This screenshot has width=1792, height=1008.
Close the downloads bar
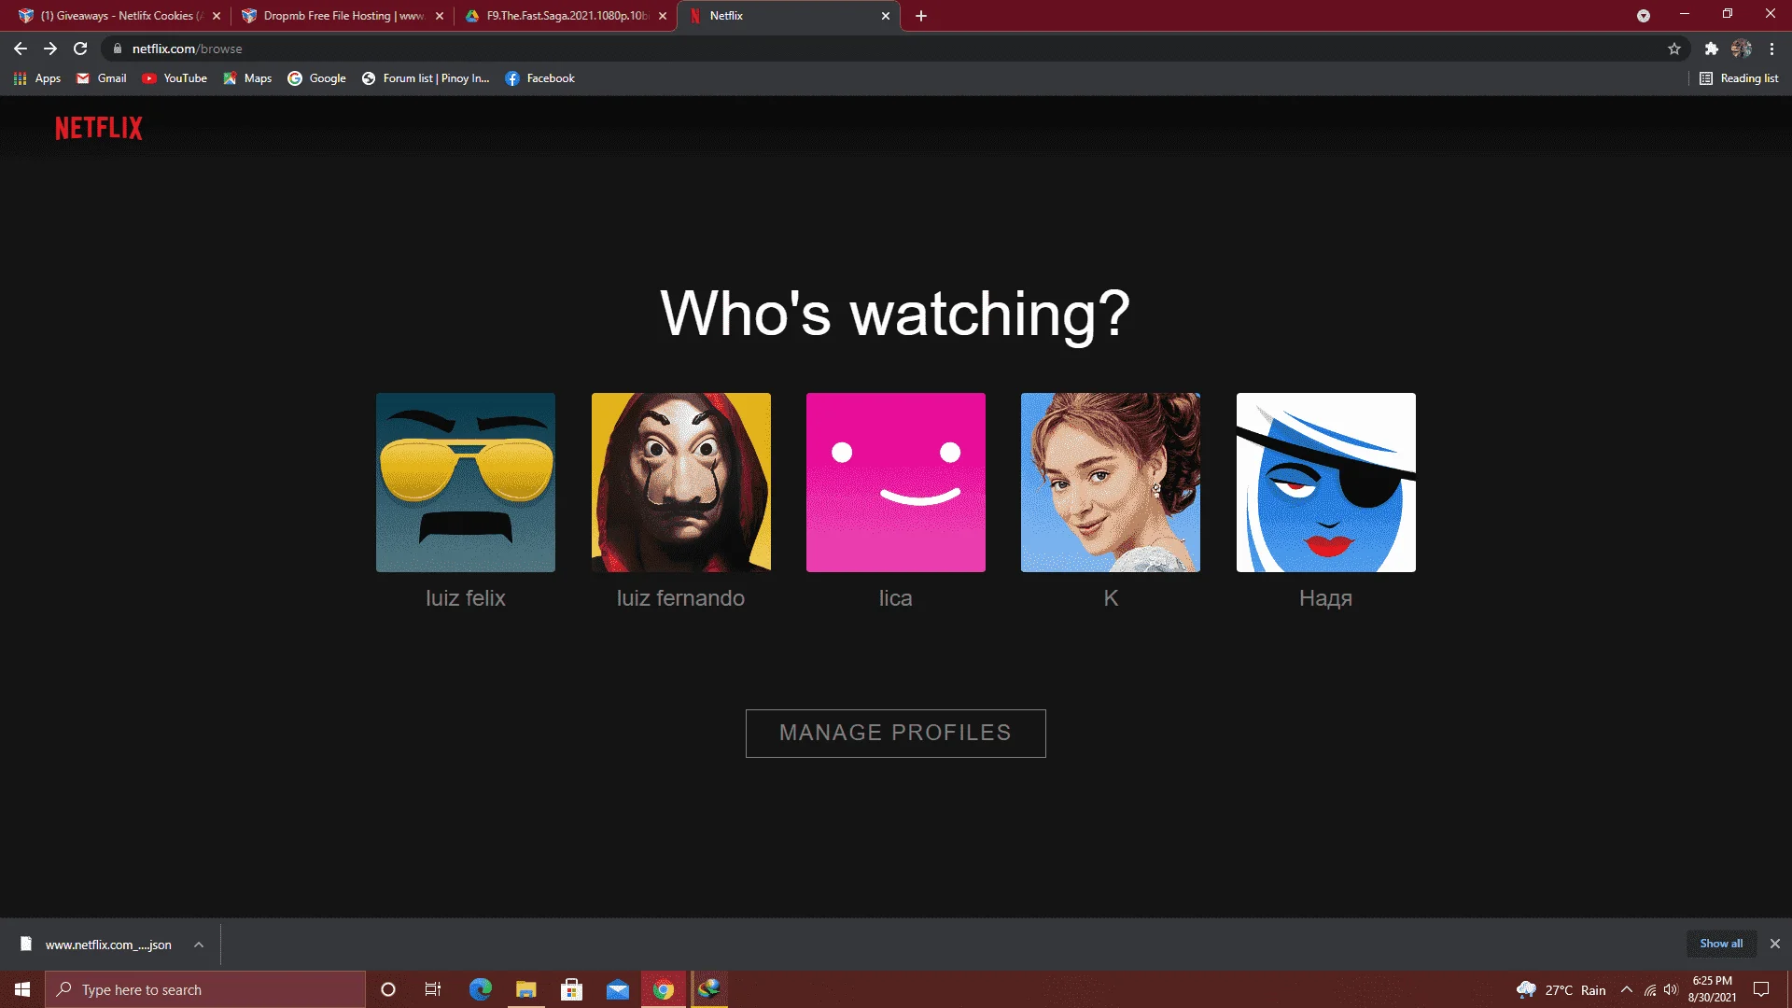[x=1775, y=944]
